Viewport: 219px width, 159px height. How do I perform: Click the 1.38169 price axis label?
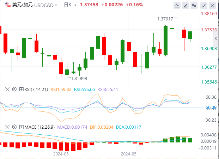(x=209, y=14)
